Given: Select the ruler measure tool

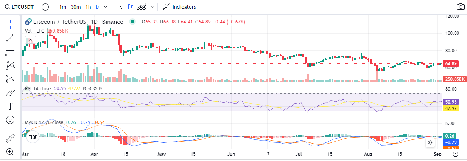Looking at the screenshot, I should [x=10, y=138].
